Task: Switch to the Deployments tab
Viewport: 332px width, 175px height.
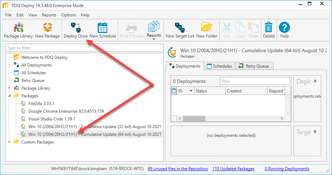Action: (x=185, y=66)
